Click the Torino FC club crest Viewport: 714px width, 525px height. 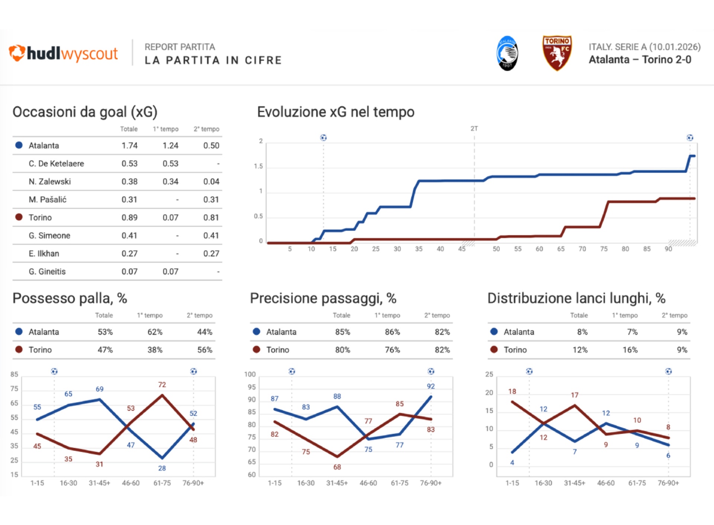pyautogui.click(x=557, y=53)
